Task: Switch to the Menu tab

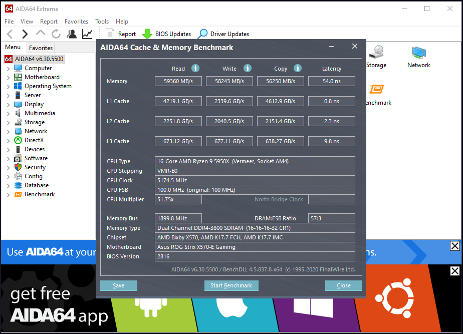Action: click(13, 47)
